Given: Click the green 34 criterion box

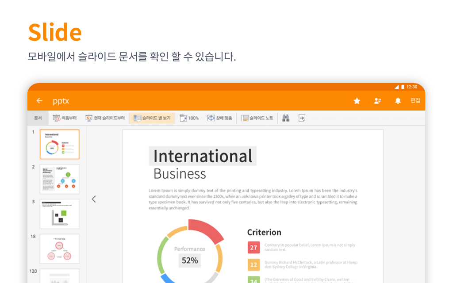Looking at the screenshot, I should click(x=253, y=280).
